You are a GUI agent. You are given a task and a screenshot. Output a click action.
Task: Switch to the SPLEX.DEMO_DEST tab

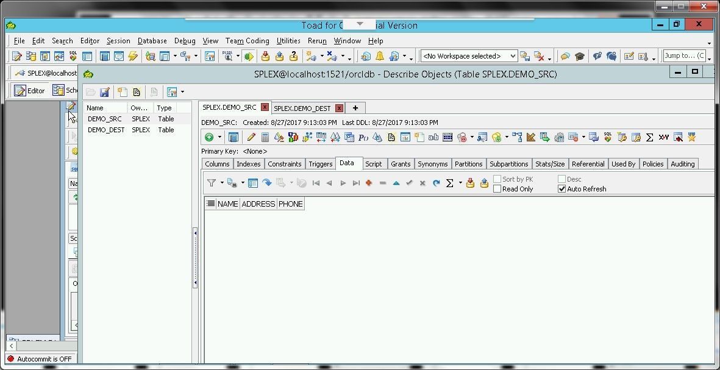click(x=302, y=109)
